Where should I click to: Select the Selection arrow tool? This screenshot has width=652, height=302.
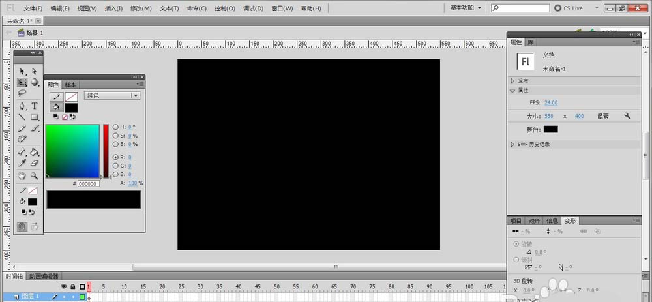(x=22, y=72)
